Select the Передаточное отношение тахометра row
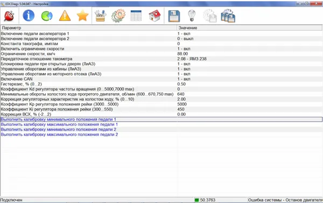Image resolution: width=323 pixels, height=203 pixels. 161,59
